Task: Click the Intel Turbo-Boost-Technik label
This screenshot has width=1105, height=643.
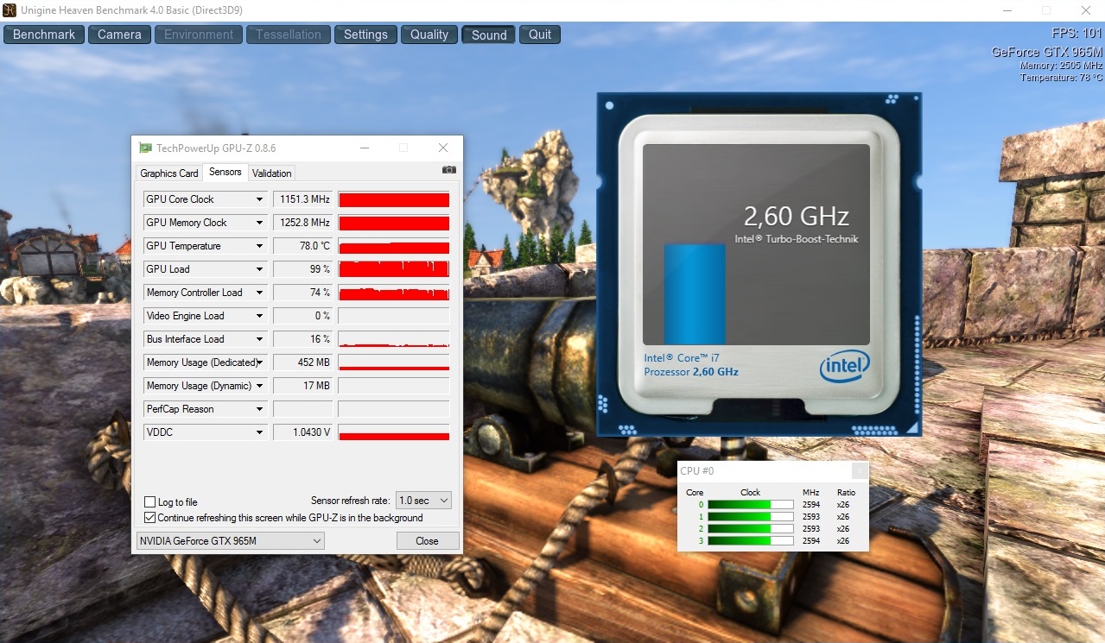Action: [x=797, y=239]
